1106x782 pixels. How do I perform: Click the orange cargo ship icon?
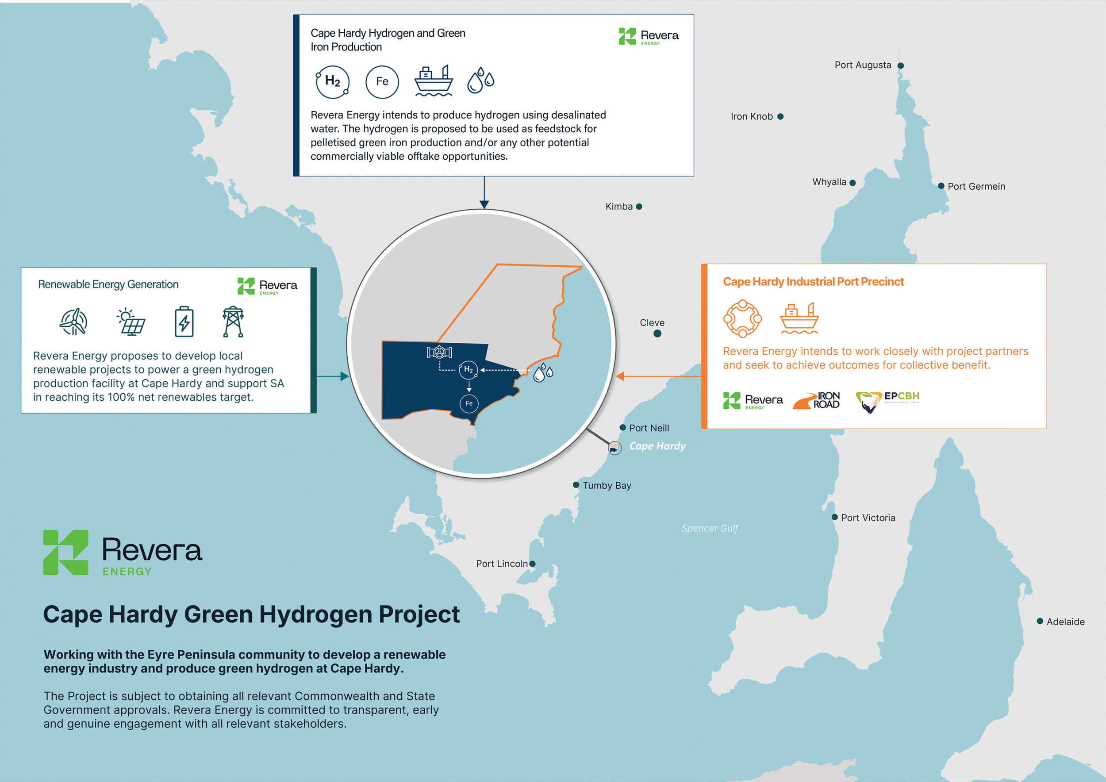(x=799, y=318)
